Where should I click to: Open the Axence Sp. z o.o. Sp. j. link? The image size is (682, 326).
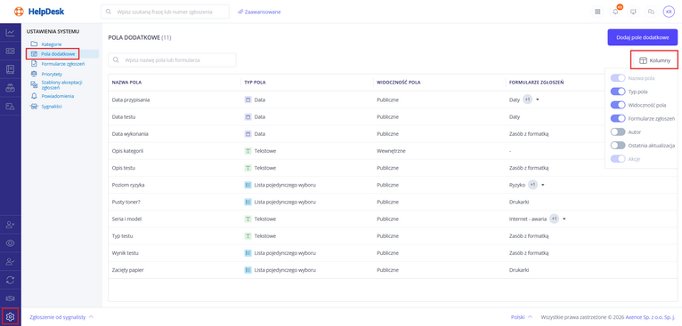click(x=651, y=317)
